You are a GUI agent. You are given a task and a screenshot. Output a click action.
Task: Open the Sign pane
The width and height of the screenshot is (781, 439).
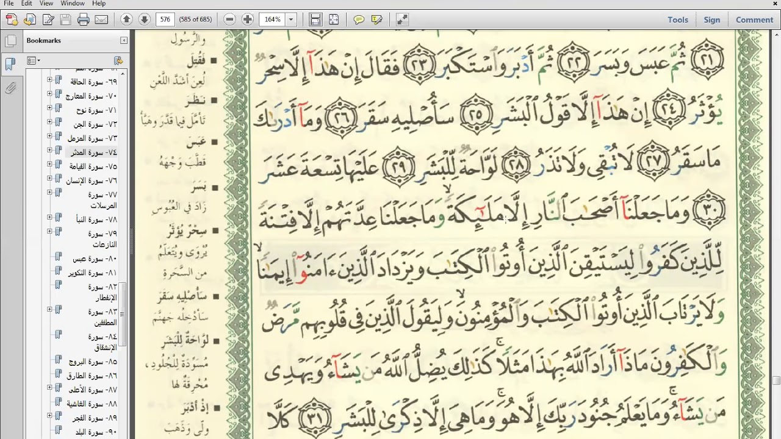(x=712, y=20)
